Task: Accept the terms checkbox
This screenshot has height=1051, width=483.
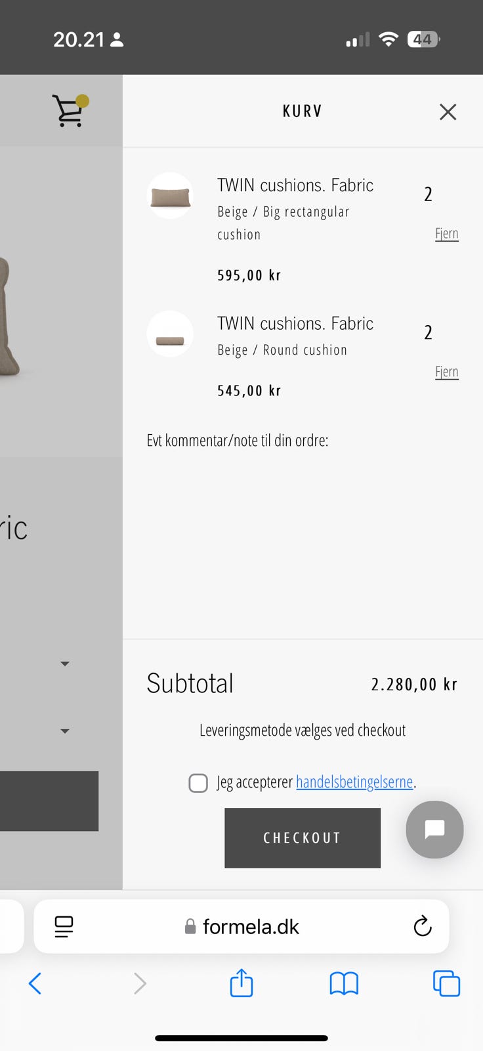Action: [198, 782]
